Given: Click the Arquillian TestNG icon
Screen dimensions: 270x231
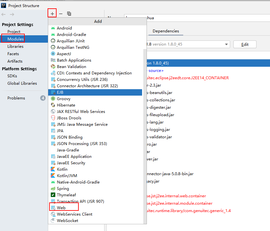Looking at the screenshot, I should 53,47.
